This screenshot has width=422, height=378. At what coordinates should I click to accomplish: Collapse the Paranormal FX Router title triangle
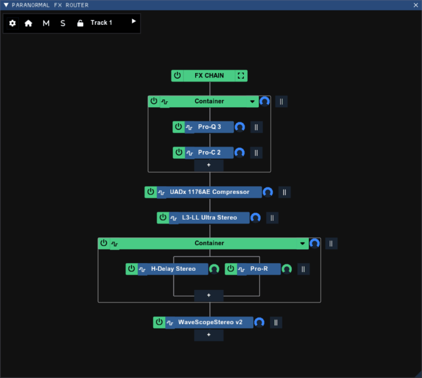[x=6, y=5]
